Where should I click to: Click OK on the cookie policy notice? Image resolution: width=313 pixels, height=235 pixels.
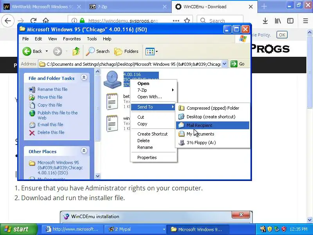(x=282, y=35)
